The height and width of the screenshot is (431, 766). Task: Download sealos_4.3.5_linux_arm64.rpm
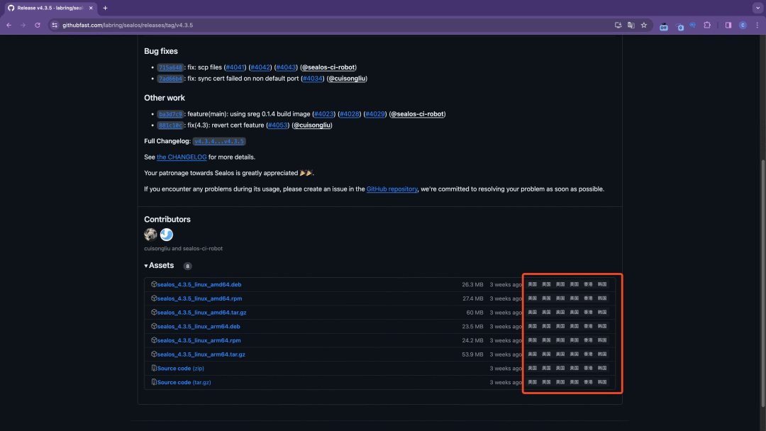(199, 341)
